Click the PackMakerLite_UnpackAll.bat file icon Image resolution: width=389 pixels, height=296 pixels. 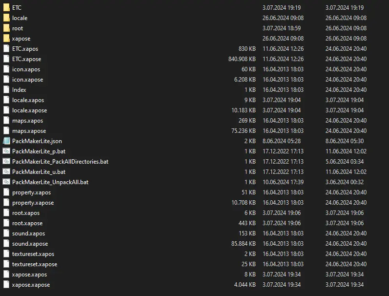pos(6,182)
